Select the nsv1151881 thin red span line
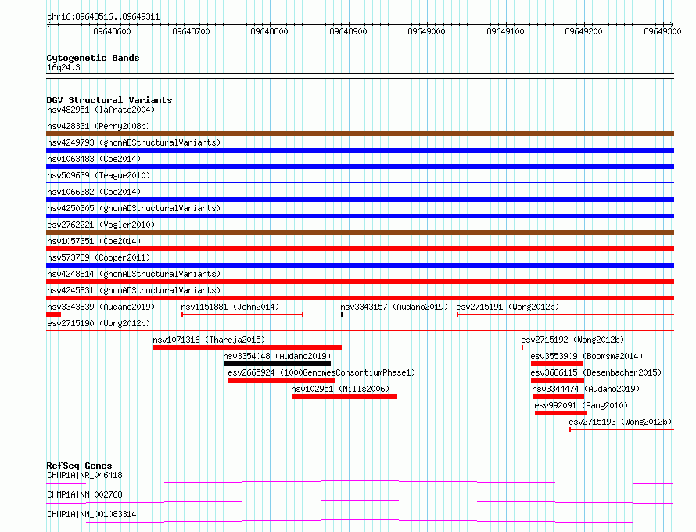This screenshot has height=532, width=696. pos(242,315)
